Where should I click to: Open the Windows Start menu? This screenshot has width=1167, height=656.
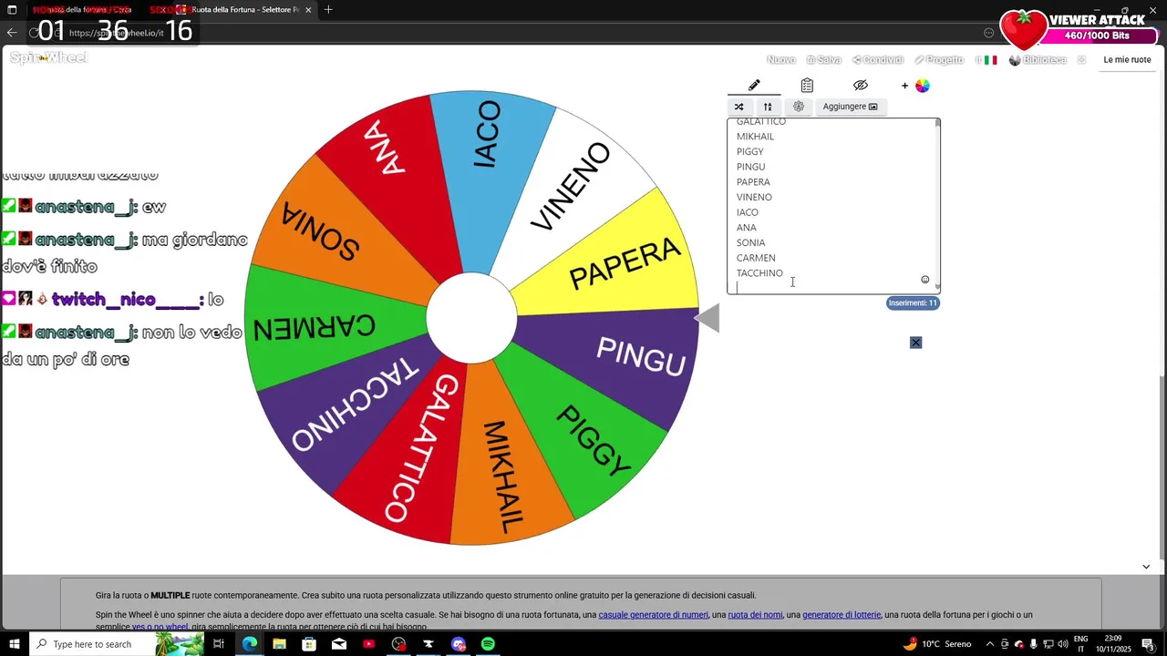(x=14, y=644)
